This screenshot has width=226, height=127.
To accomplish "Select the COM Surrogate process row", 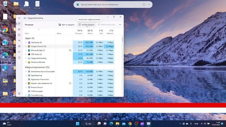I will [x=69, y=91].
